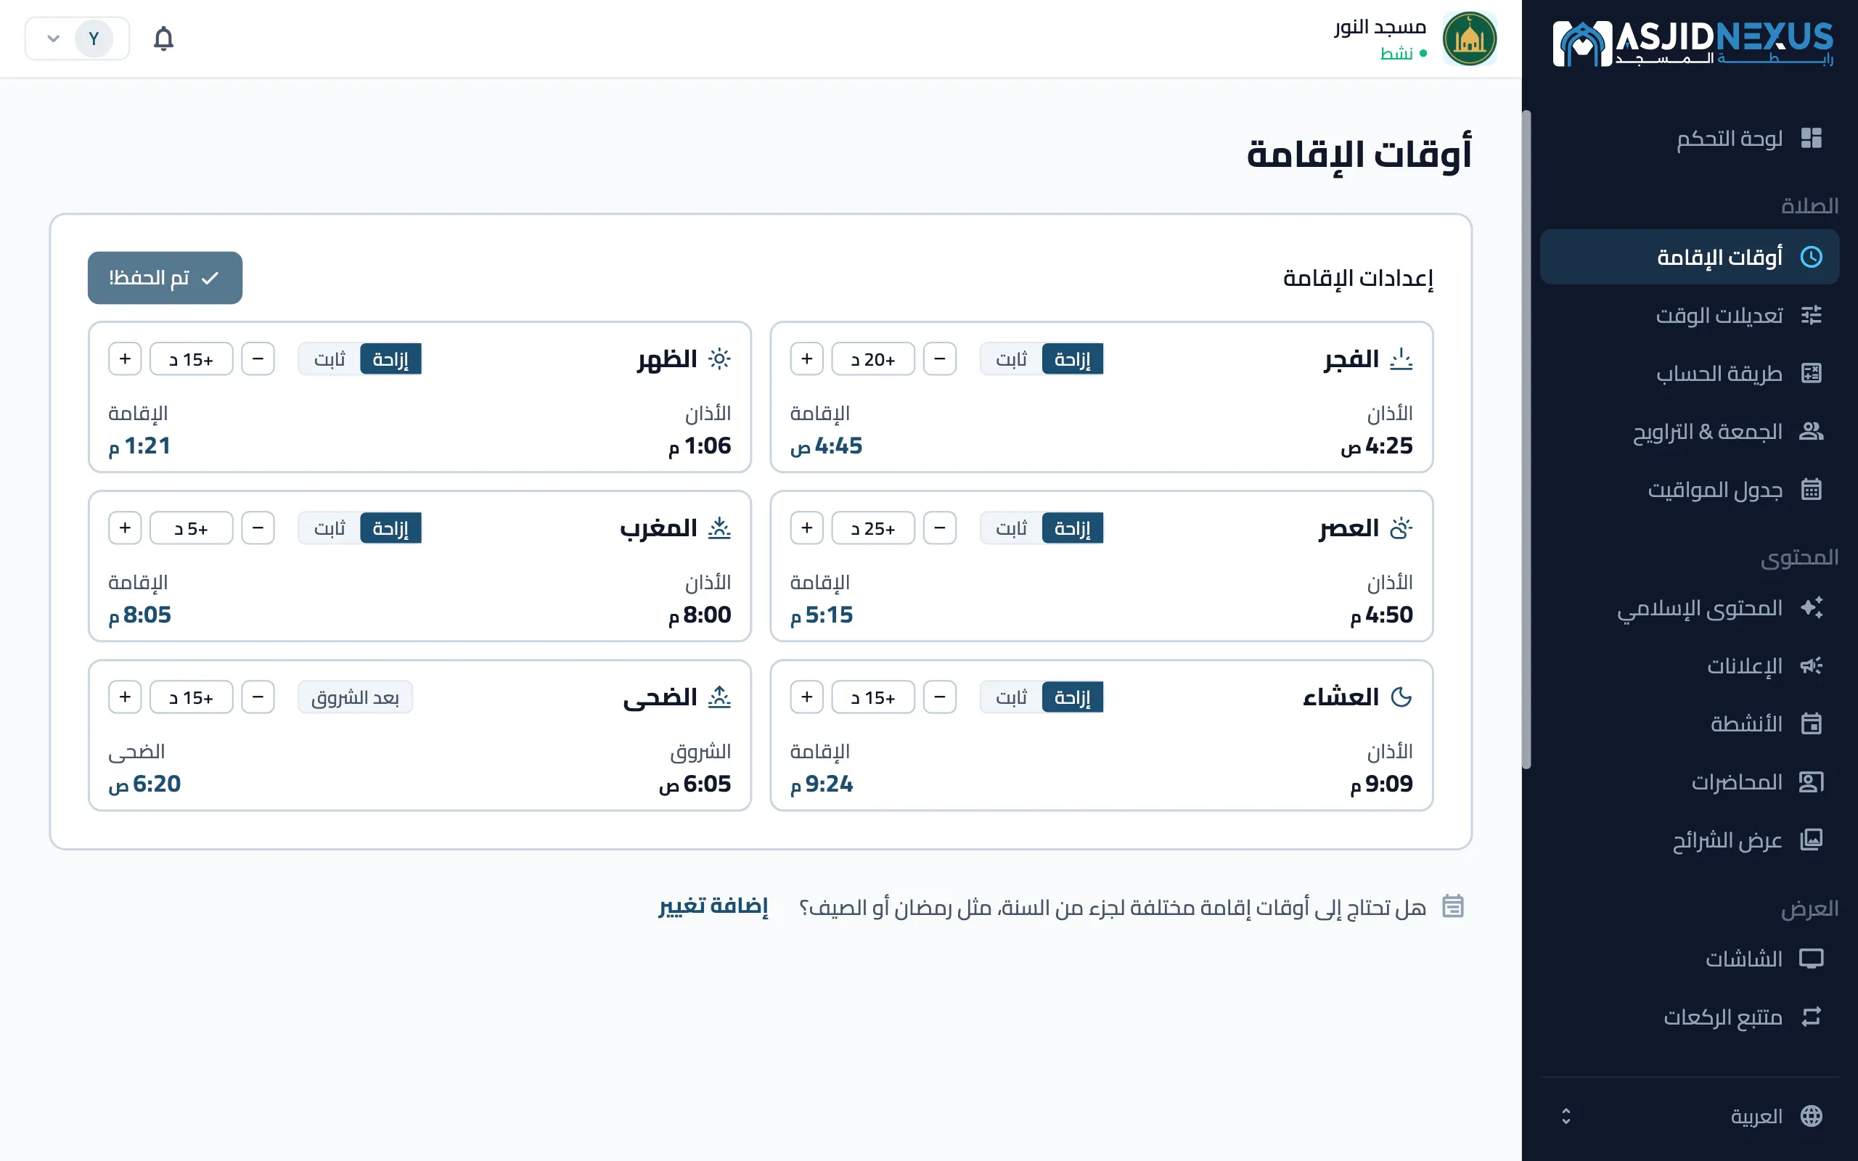
Task: Click the repeat icon beside متتبع الركعات
Action: click(1811, 1017)
